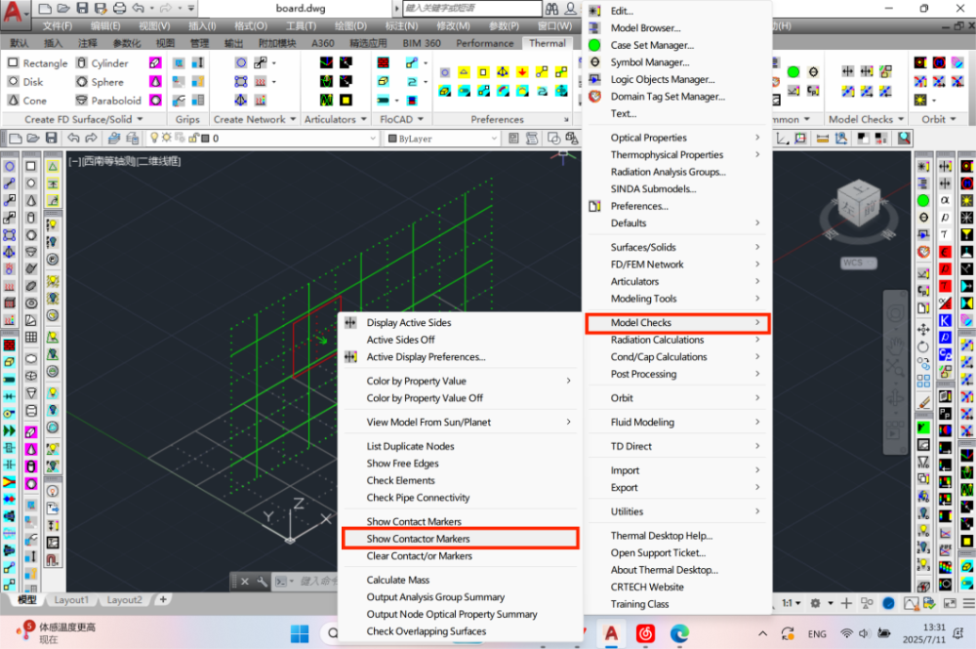Click the view cube in the viewport
This screenshot has height=649, width=976.
coord(858,204)
